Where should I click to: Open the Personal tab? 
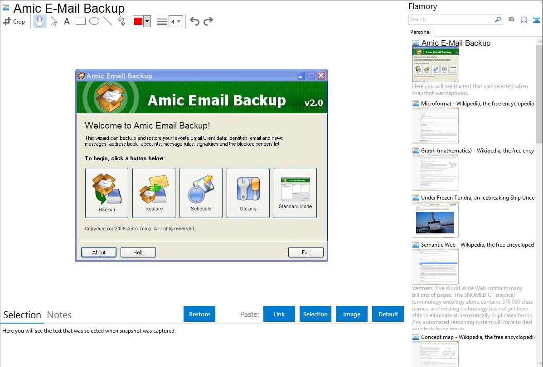click(x=421, y=32)
